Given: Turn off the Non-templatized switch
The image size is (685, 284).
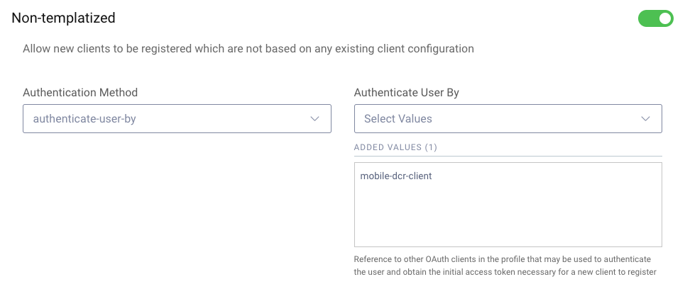Looking at the screenshot, I should (655, 18).
